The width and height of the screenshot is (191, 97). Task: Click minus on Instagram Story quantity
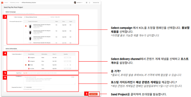[x=65, y=61]
